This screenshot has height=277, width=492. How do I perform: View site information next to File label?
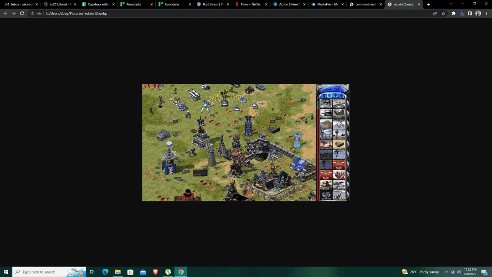[32, 14]
